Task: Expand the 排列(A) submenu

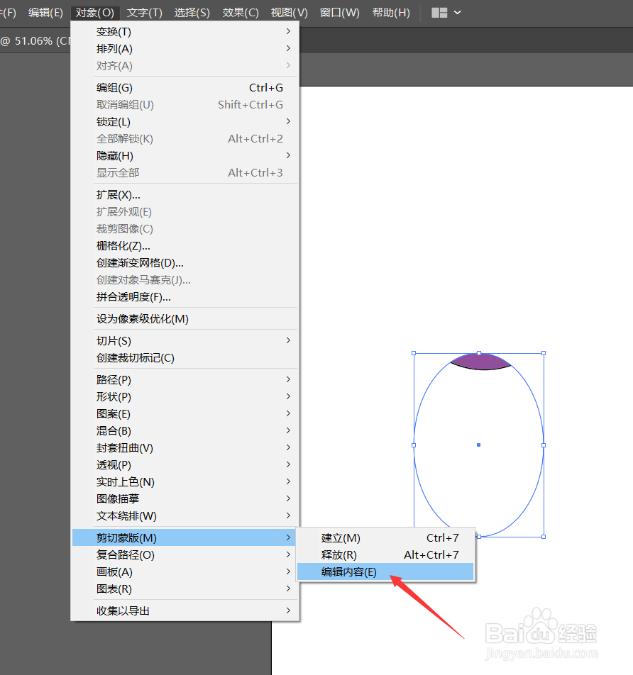Action: point(185,49)
